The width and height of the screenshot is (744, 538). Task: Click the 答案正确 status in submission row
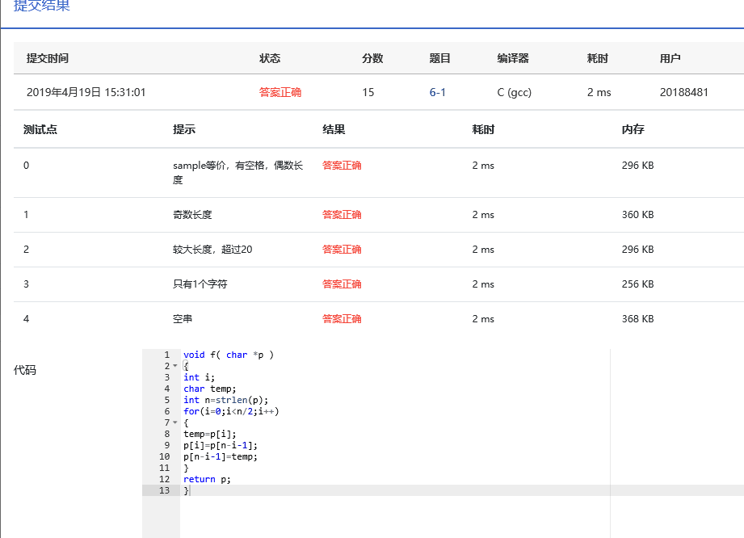click(280, 92)
